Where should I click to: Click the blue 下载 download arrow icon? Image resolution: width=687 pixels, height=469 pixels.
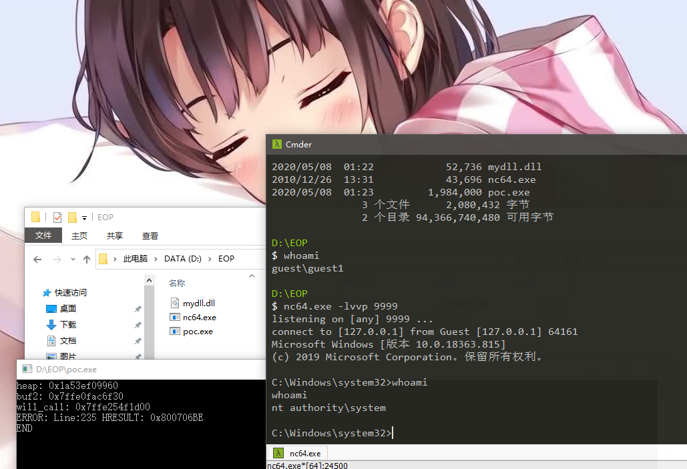[51, 324]
